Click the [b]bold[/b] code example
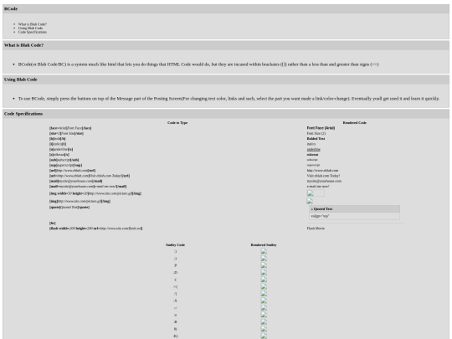This screenshot has width=452, height=339. click(58, 139)
